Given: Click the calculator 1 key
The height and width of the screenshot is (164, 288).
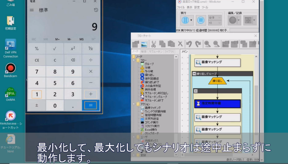Looking at the screenshot, I should pyautogui.click(x=37, y=94).
